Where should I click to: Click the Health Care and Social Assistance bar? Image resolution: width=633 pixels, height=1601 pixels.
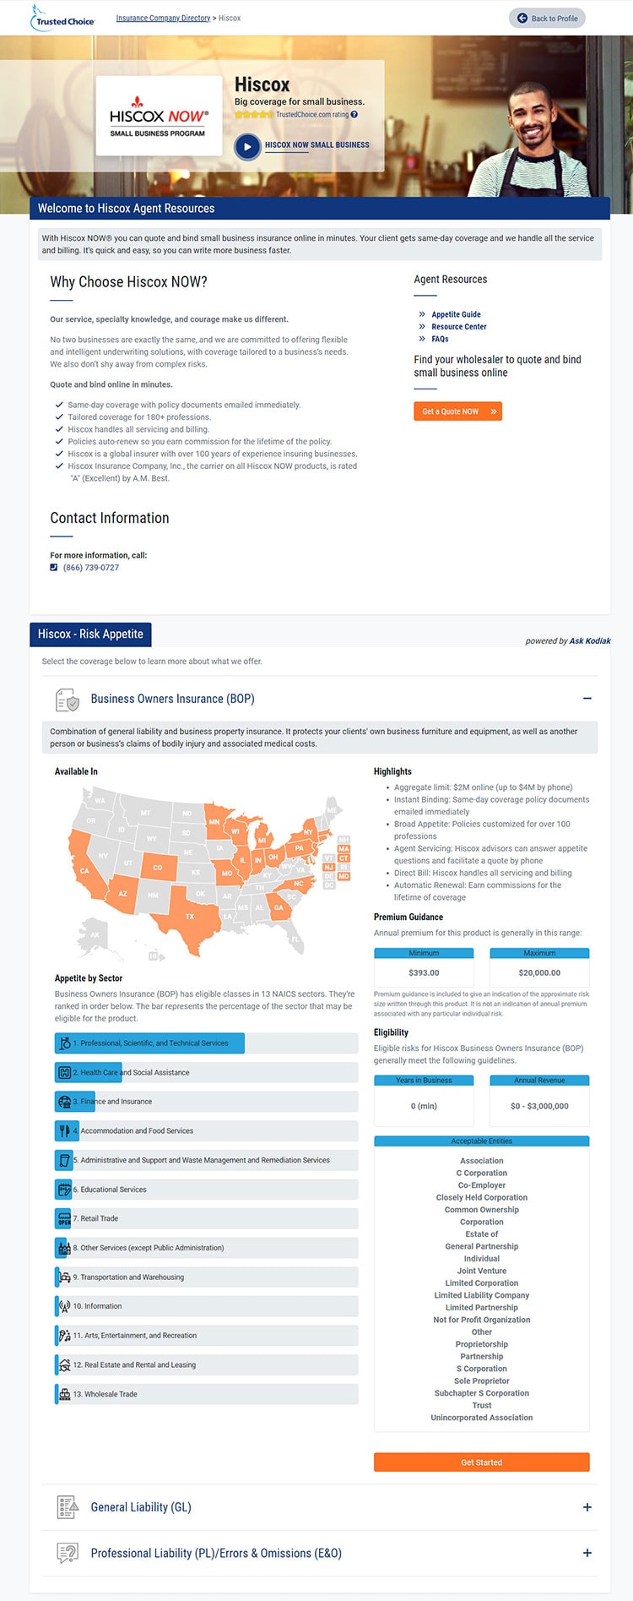tap(206, 1073)
